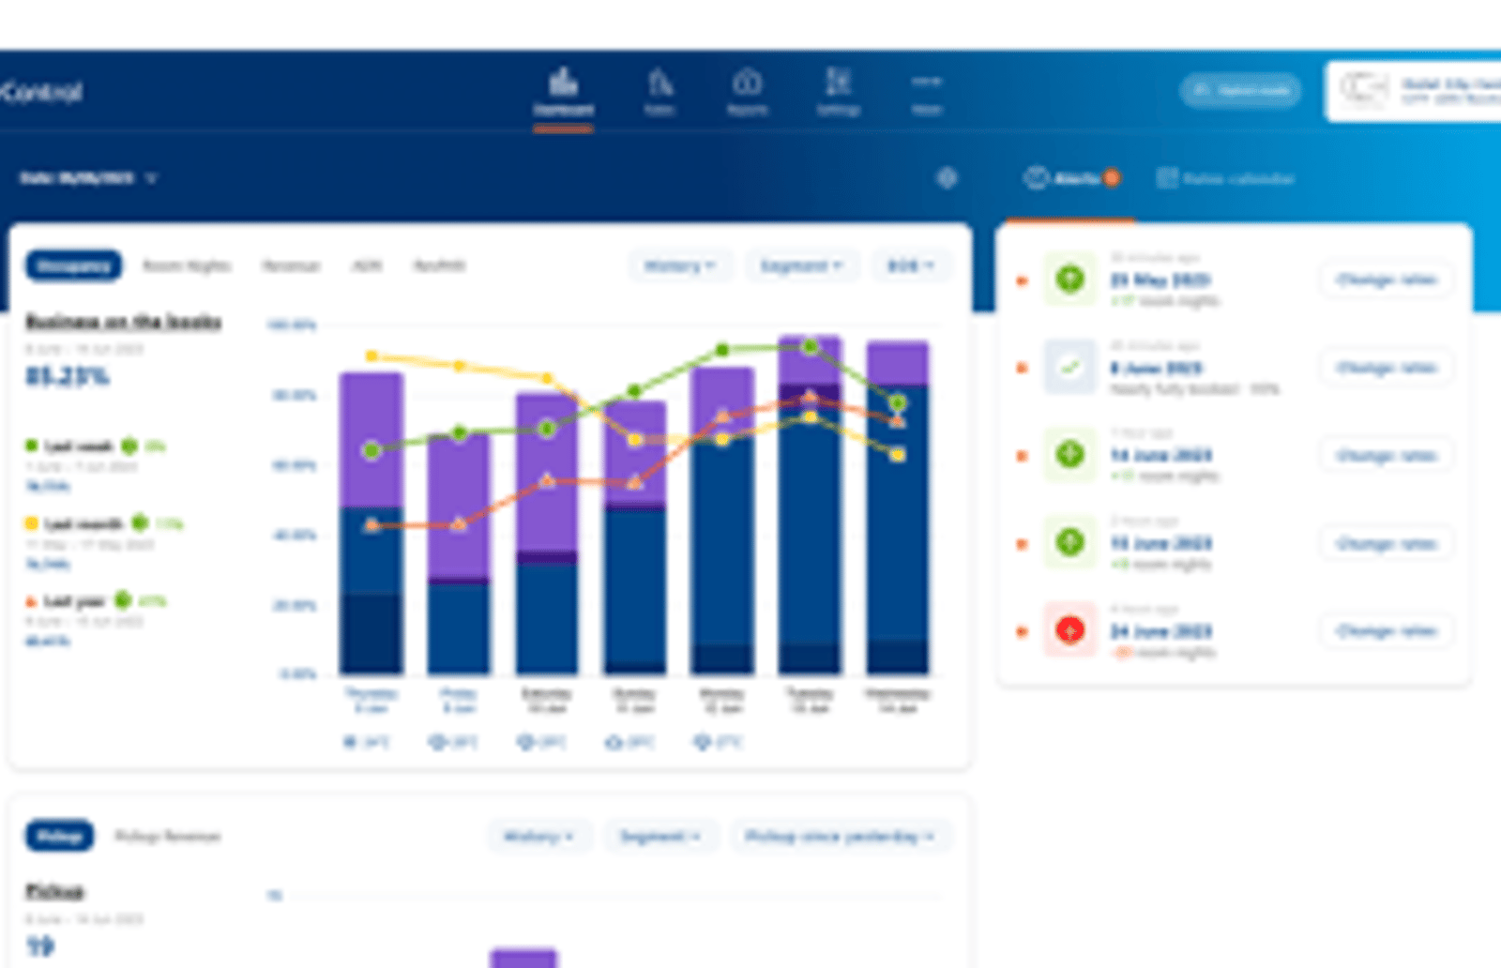1501x968 pixels.
Task: Click the Control logo in the header
Action: (x=41, y=92)
